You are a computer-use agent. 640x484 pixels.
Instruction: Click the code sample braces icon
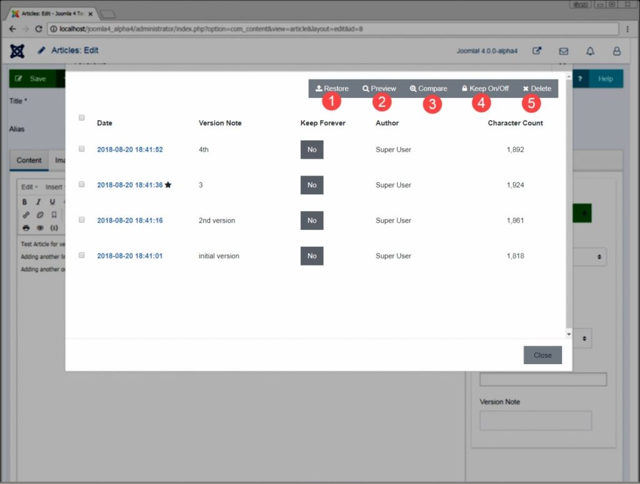pos(54,228)
